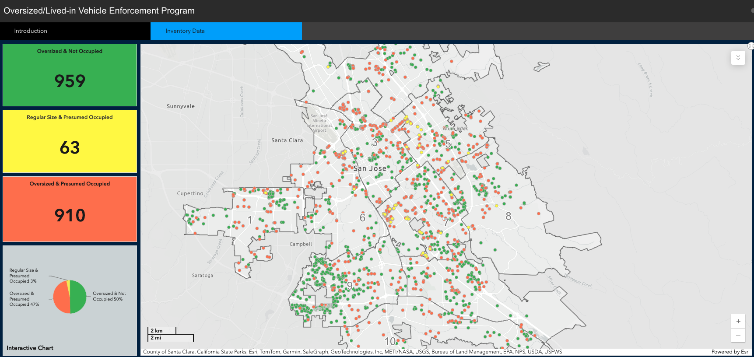Open the Inventory Data tab
Screen dimensions: 754x357
point(226,31)
